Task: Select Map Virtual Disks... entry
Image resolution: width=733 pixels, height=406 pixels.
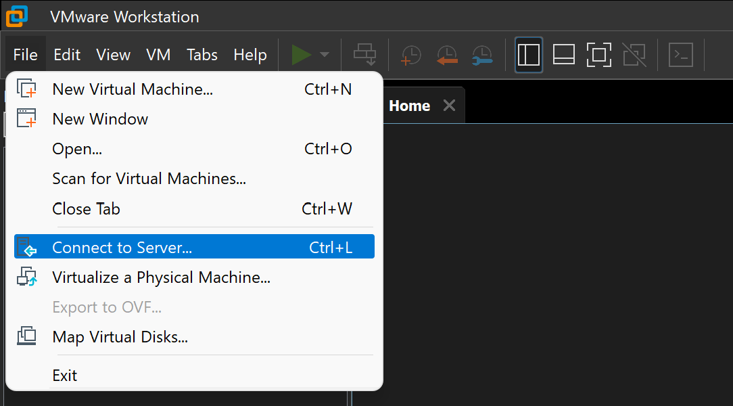Action: [x=194, y=337]
